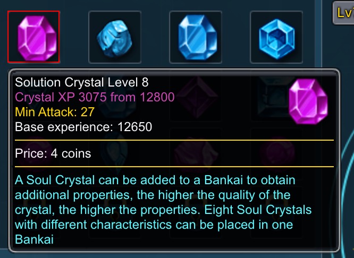354x258 pixels.
Task: Click the Solution Crystal Level 8 title
Action: 82,82
